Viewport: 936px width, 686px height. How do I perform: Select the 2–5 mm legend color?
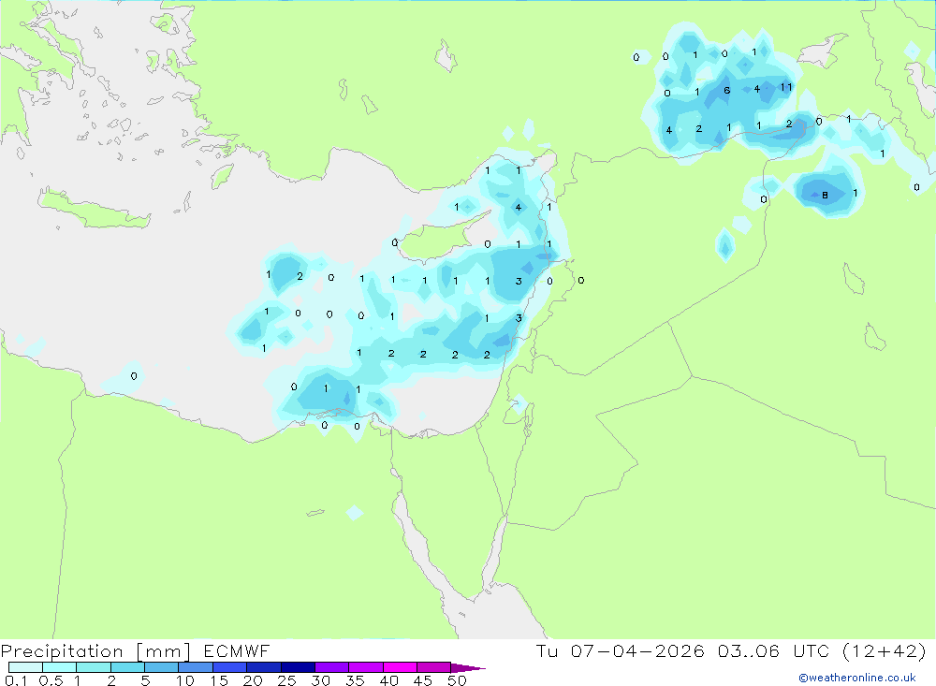(127, 667)
